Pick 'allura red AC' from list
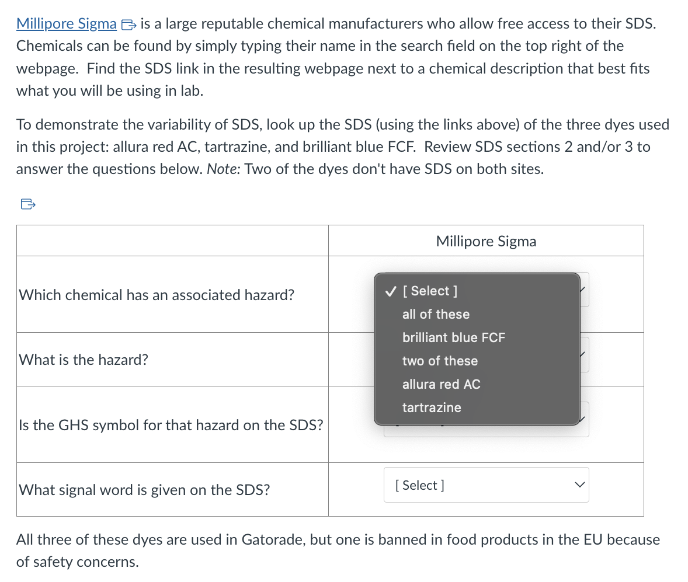This screenshot has width=688, height=582. (x=441, y=384)
